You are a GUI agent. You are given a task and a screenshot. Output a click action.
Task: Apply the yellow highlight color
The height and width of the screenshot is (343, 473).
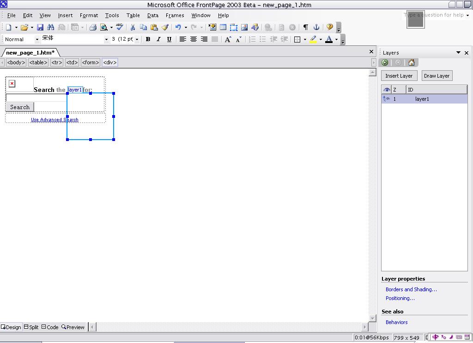[313, 39]
